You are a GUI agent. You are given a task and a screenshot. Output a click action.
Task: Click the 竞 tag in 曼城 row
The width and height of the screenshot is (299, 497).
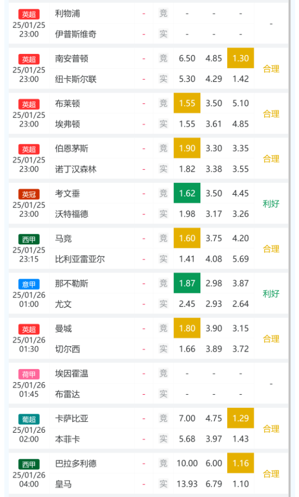[163, 328]
